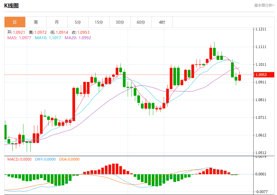This screenshot has width=277, height=195.
Task: Click the MA20 1.0992 legend label
Action: point(78,38)
